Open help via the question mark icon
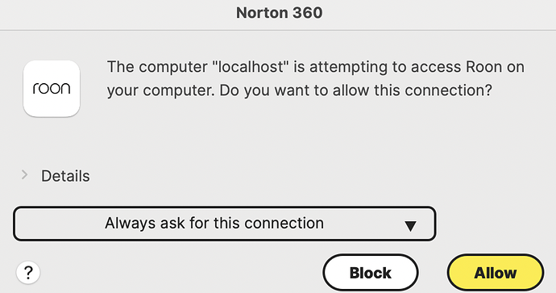Image resolution: width=556 pixels, height=293 pixels. click(x=28, y=272)
